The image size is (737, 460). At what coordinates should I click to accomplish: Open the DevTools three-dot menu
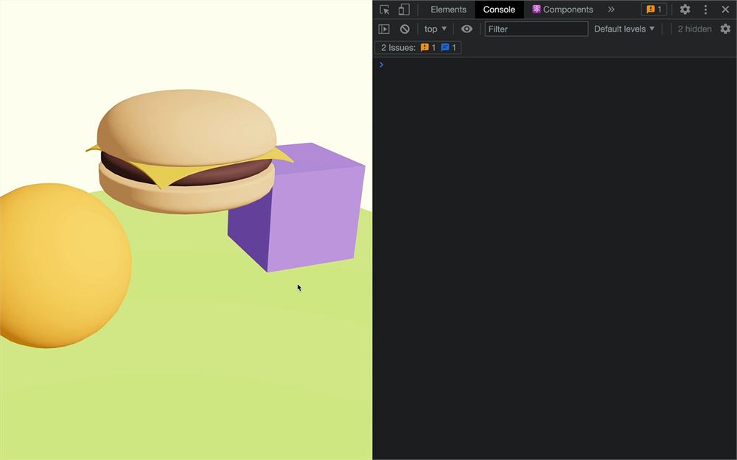(x=705, y=10)
